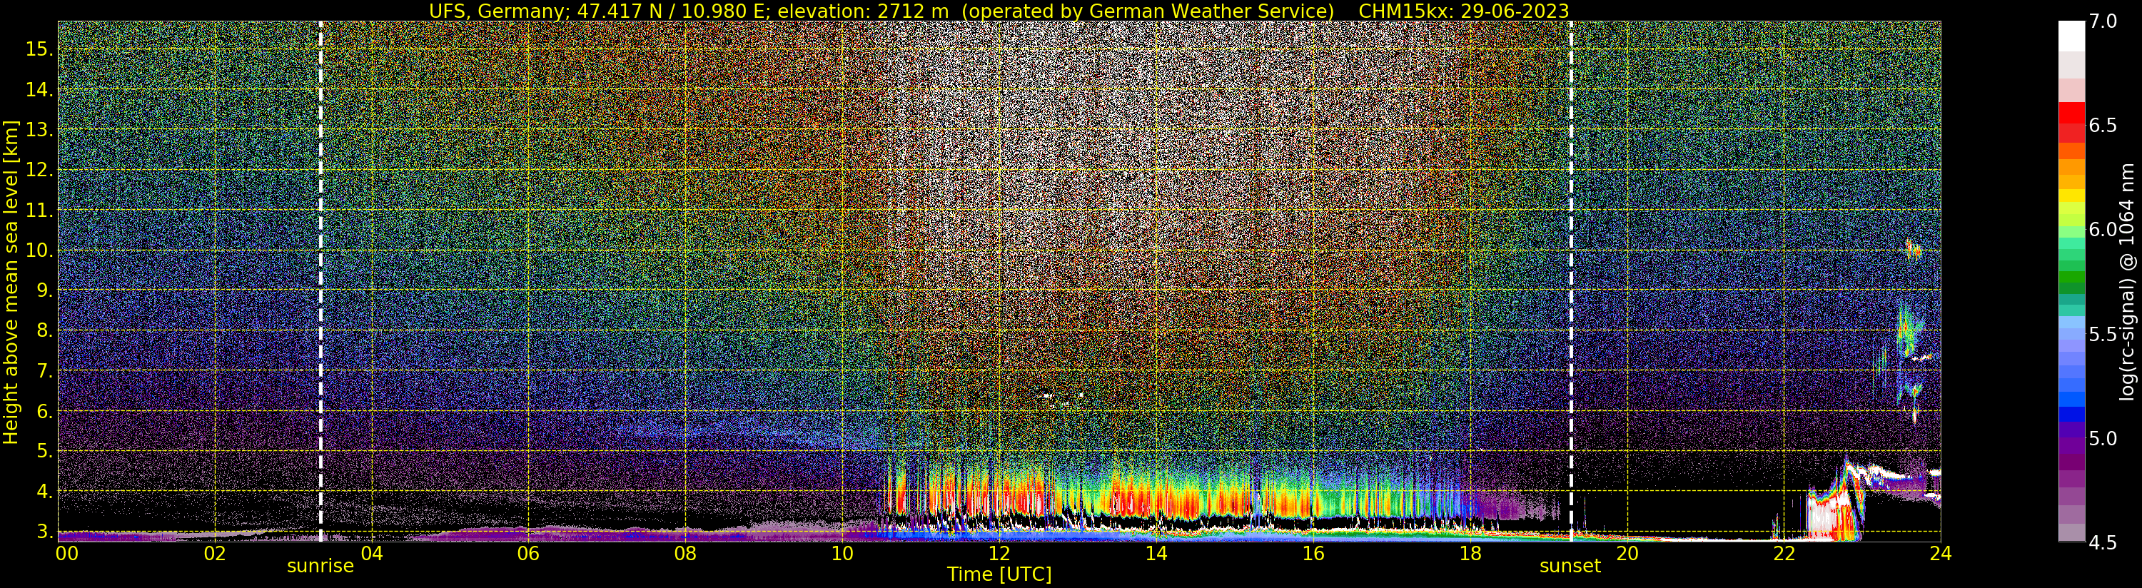Click the height axis tick '4.'
This screenshot has height=588, width=2142.
click(44, 492)
